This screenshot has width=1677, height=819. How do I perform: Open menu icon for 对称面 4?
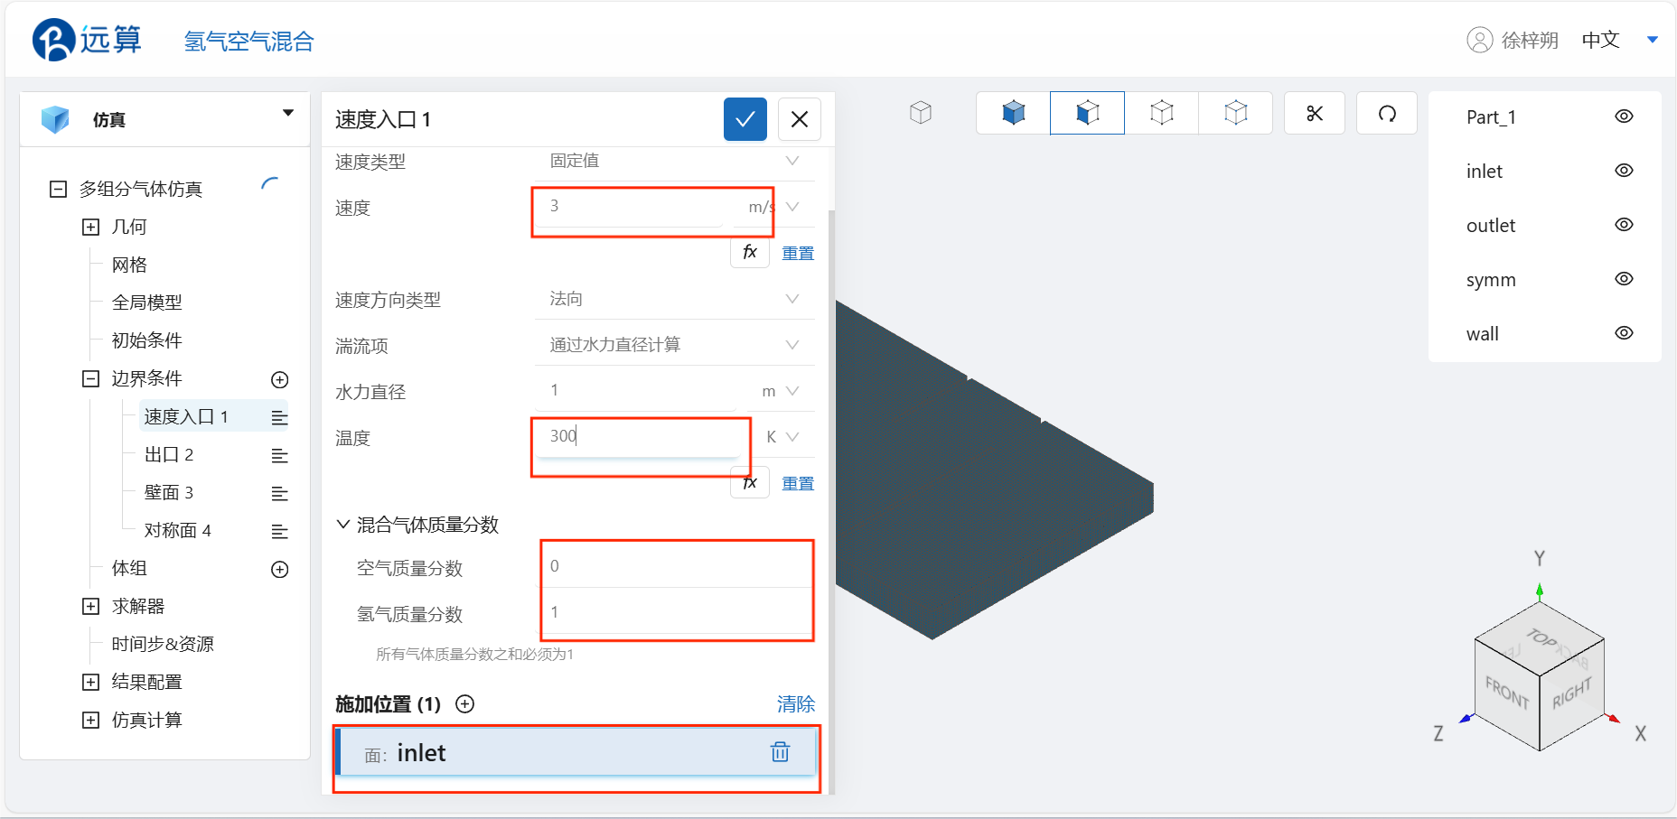[x=280, y=531]
